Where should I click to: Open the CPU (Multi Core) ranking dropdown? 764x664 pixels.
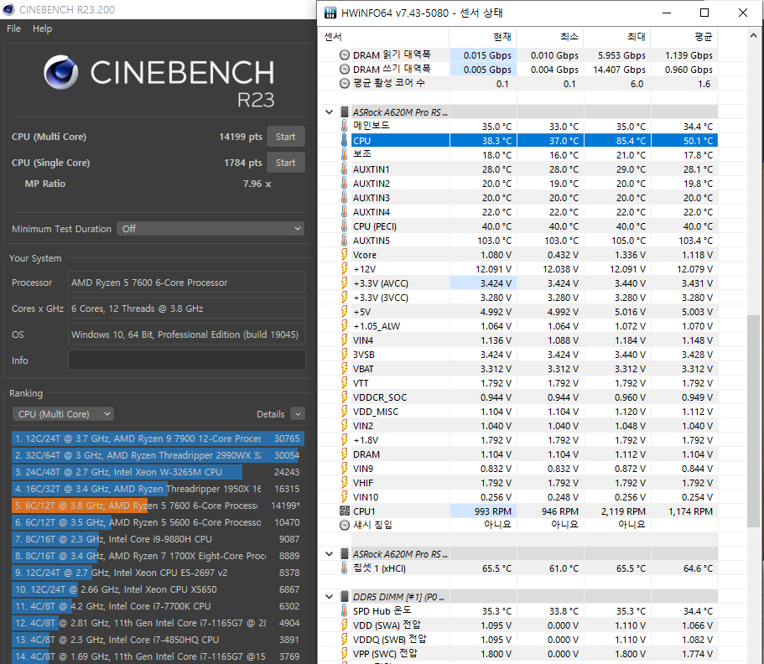pos(63,414)
